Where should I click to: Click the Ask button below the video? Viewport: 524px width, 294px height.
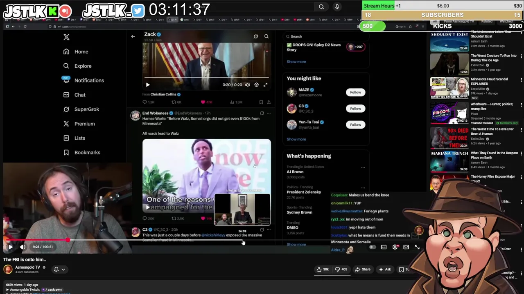click(385, 269)
